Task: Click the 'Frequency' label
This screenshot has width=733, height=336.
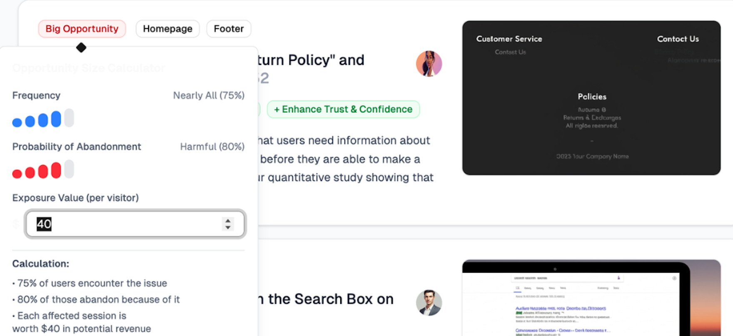Action: pos(36,95)
